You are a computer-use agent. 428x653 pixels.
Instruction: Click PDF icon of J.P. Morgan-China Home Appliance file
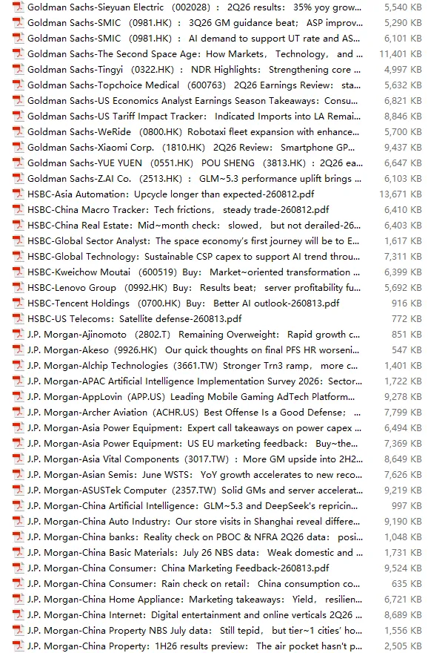coord(19,600)
